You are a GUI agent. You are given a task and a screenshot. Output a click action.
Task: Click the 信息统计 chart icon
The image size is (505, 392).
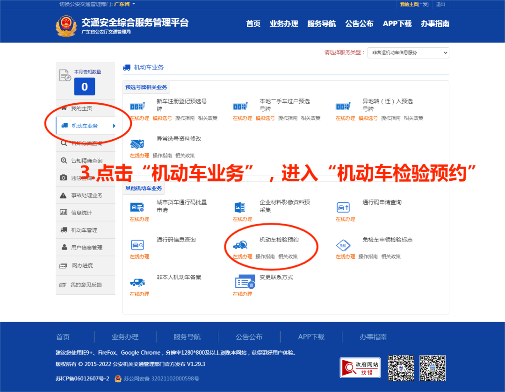(x=64, y=213)
